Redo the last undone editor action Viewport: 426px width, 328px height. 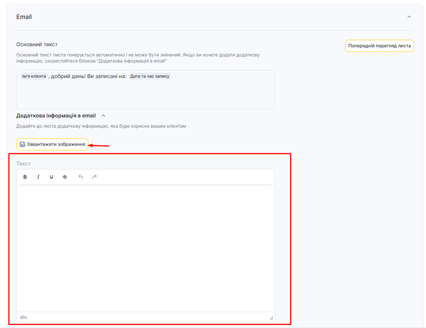[x=94, y=177]
